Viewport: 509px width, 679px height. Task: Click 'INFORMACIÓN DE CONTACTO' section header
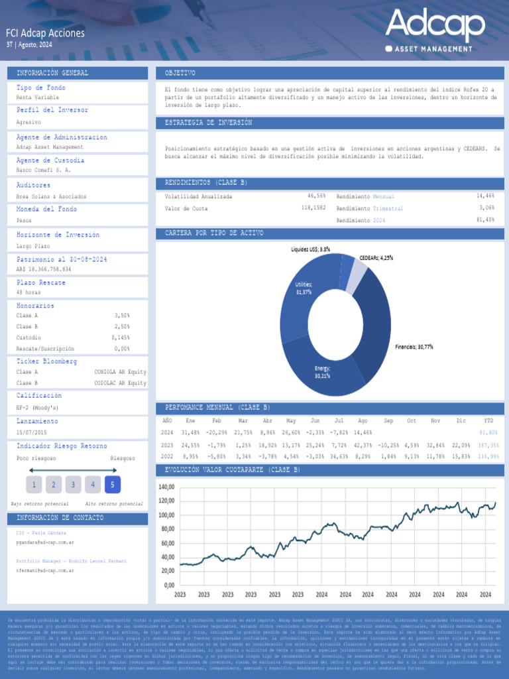point(60,517)
